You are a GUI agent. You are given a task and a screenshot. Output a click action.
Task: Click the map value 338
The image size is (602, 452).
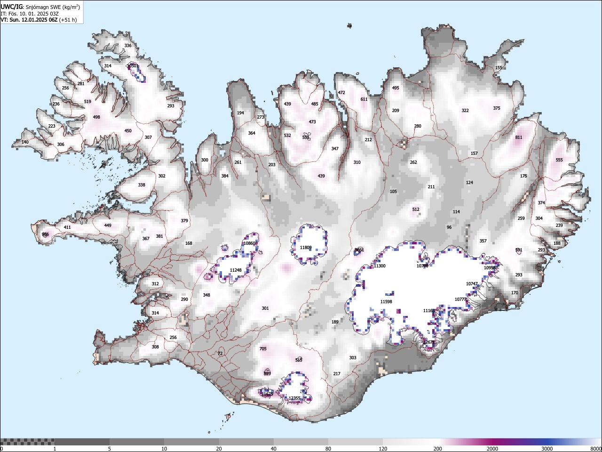[x=142, y=185]
